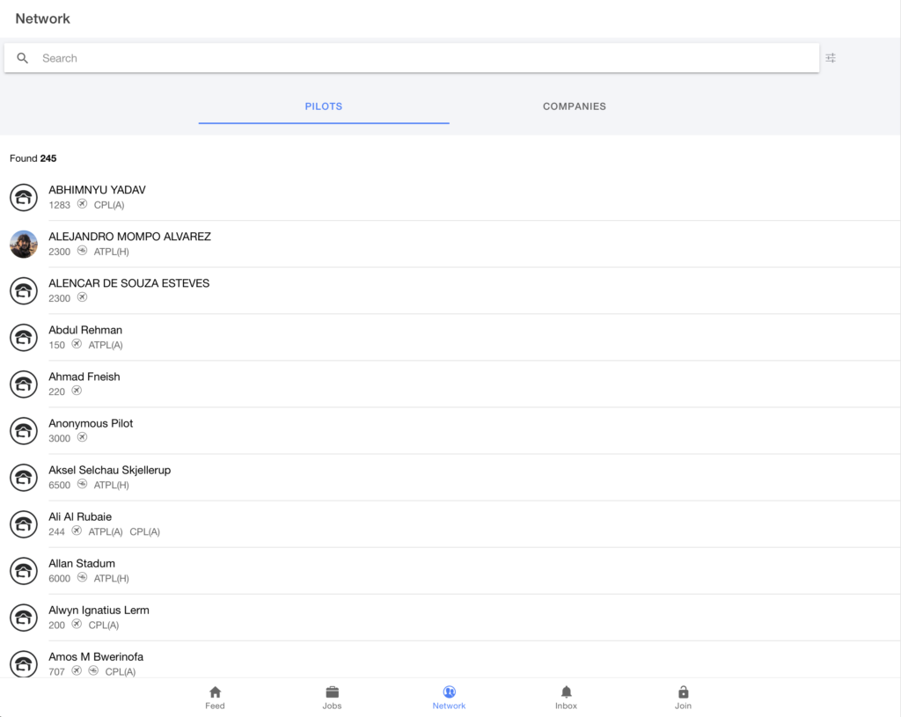Click airplane icon in ALENCAR DE SOUZA ESTEVES row
The image size is (901, 717).
coord(82,297)
